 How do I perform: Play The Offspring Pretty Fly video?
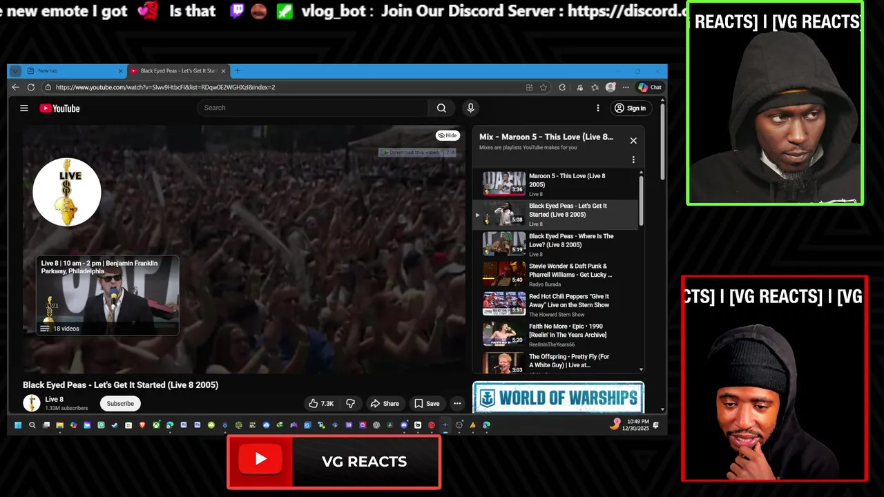coord(556,363)
